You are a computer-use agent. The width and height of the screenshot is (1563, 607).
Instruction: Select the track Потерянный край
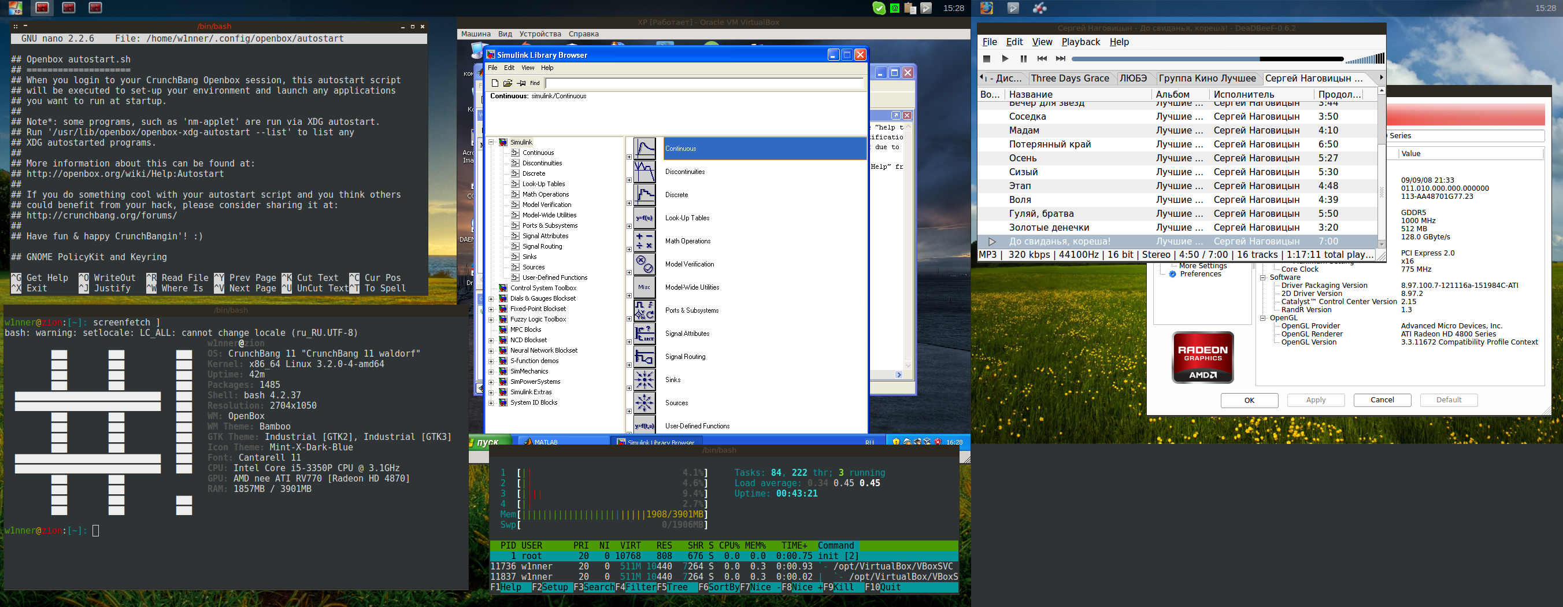pos(1177,145)
